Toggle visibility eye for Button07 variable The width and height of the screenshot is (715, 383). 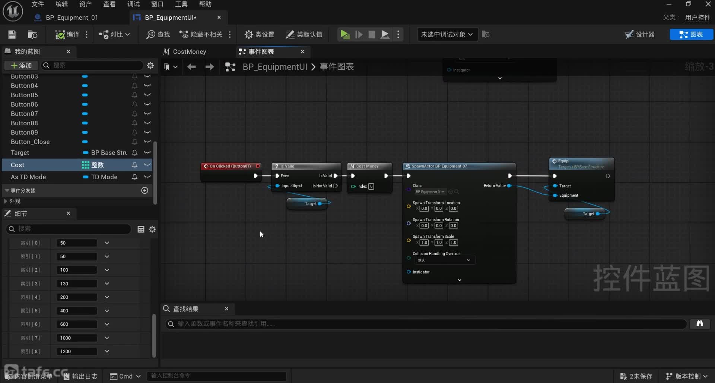pos(147,114)
